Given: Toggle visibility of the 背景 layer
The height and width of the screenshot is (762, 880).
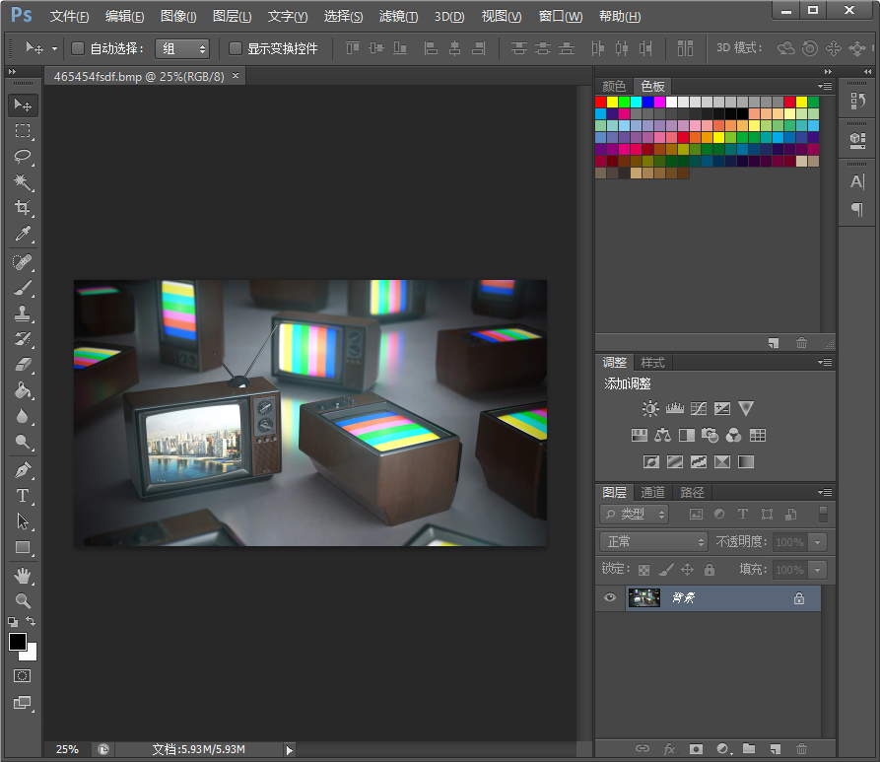Looking at the screenshot, I should point(610,597).
